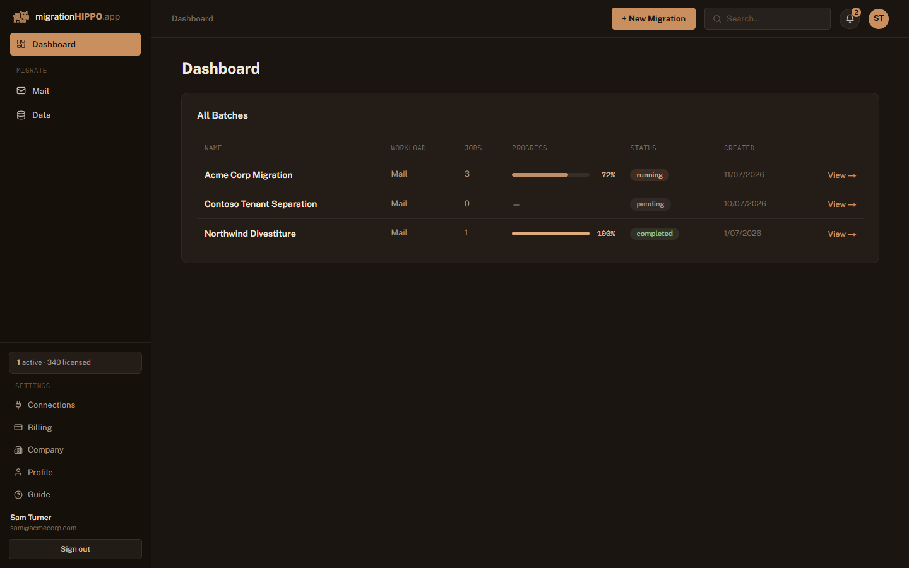Click Acme Corp Migration progress bar
This screenshot has height=568, width=909.
[550, 175]
